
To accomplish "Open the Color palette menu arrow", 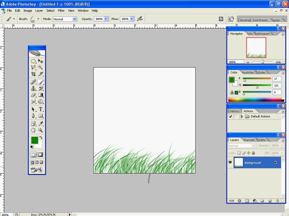I will click(283, 73).
